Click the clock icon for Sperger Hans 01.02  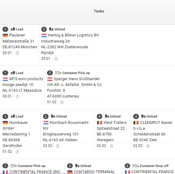[x=62, y=102]
